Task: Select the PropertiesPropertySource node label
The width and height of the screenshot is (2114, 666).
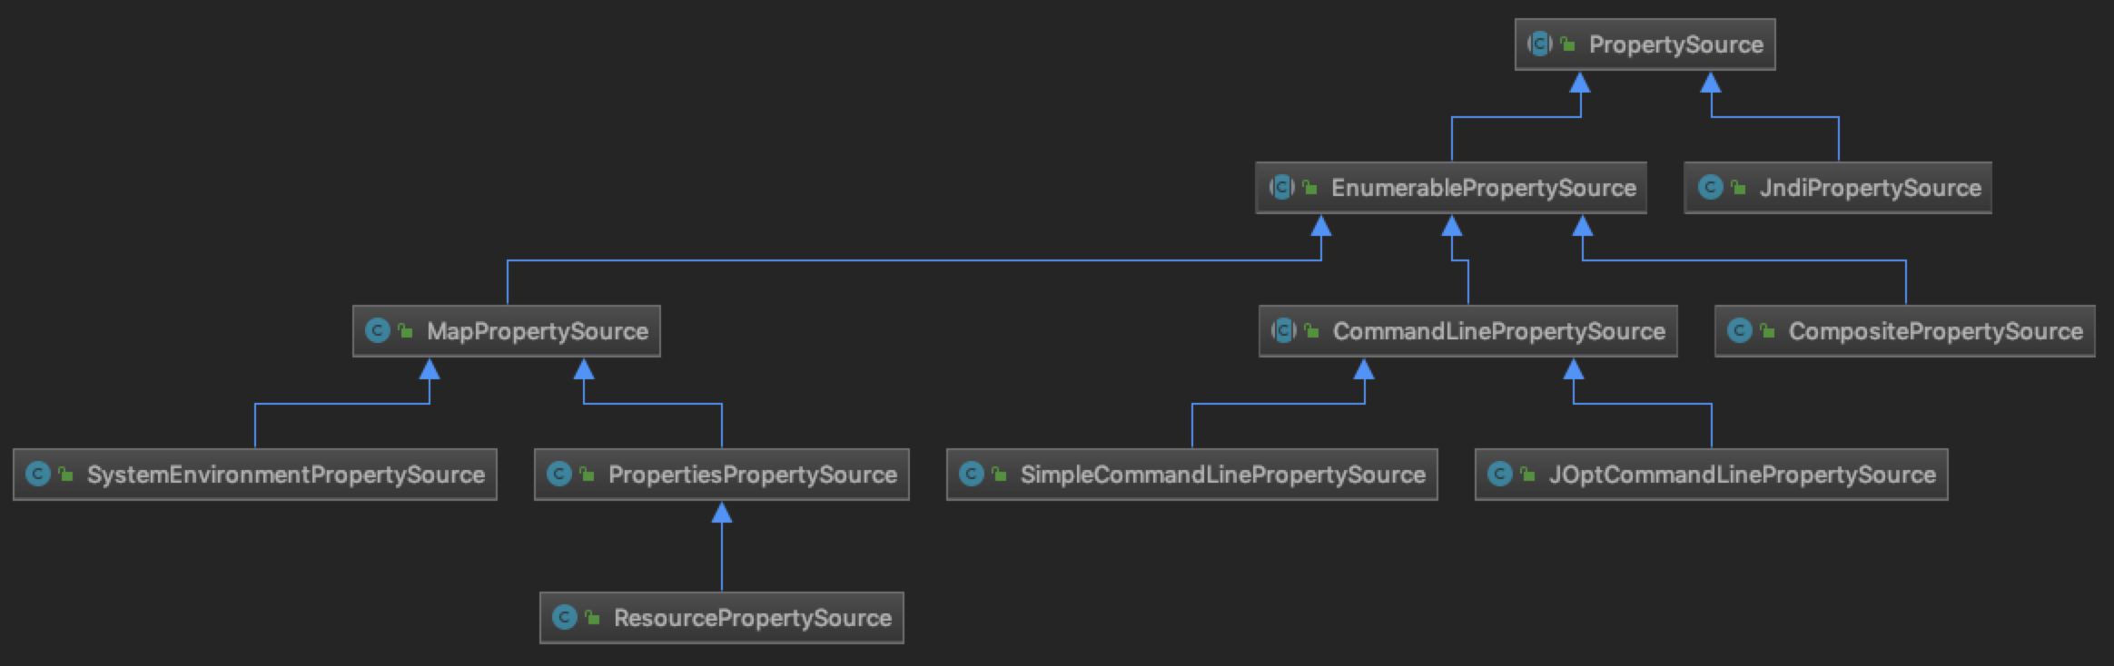Action: click(x=753, y=475)
